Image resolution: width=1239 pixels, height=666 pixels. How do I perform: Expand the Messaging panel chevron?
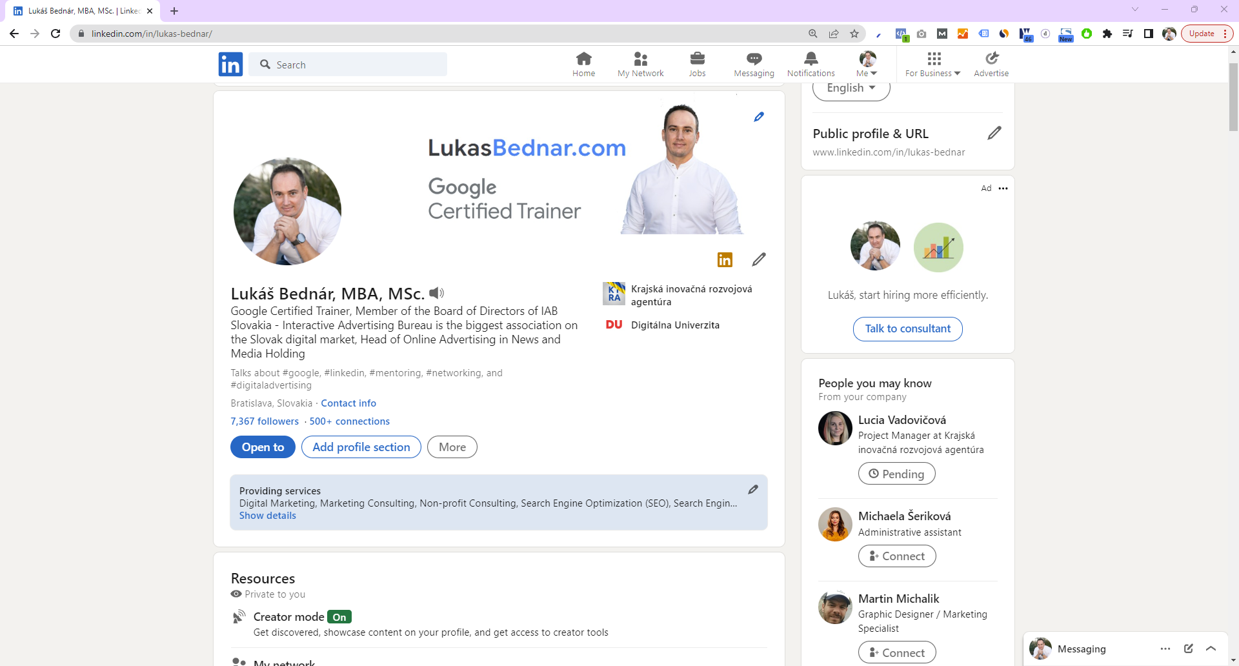pos(1211,649)
